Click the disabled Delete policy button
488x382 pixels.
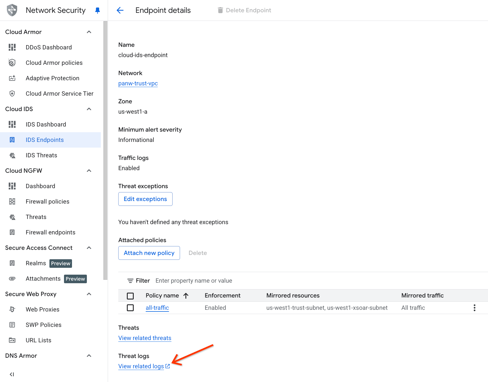pos(198,253)
